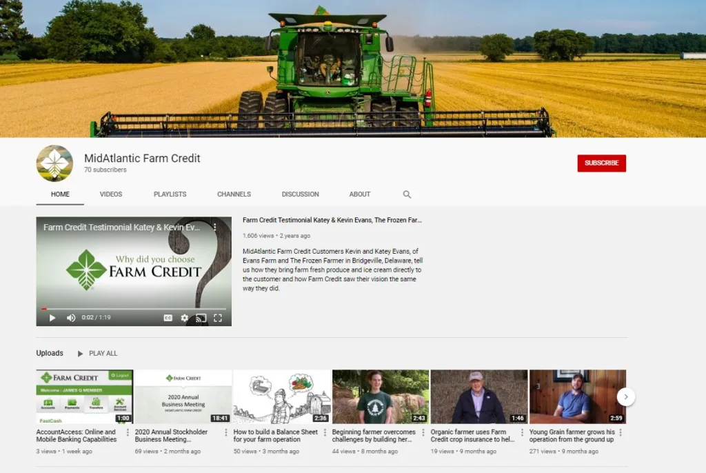The width and height of the screenshot is (706, 473).
Task: Show next uploads with right arrow
Action: point(626,397)
